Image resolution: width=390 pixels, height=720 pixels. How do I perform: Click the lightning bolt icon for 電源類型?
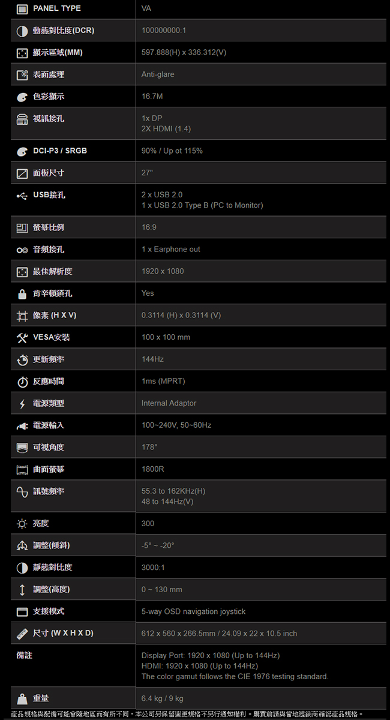pos(22,403)
